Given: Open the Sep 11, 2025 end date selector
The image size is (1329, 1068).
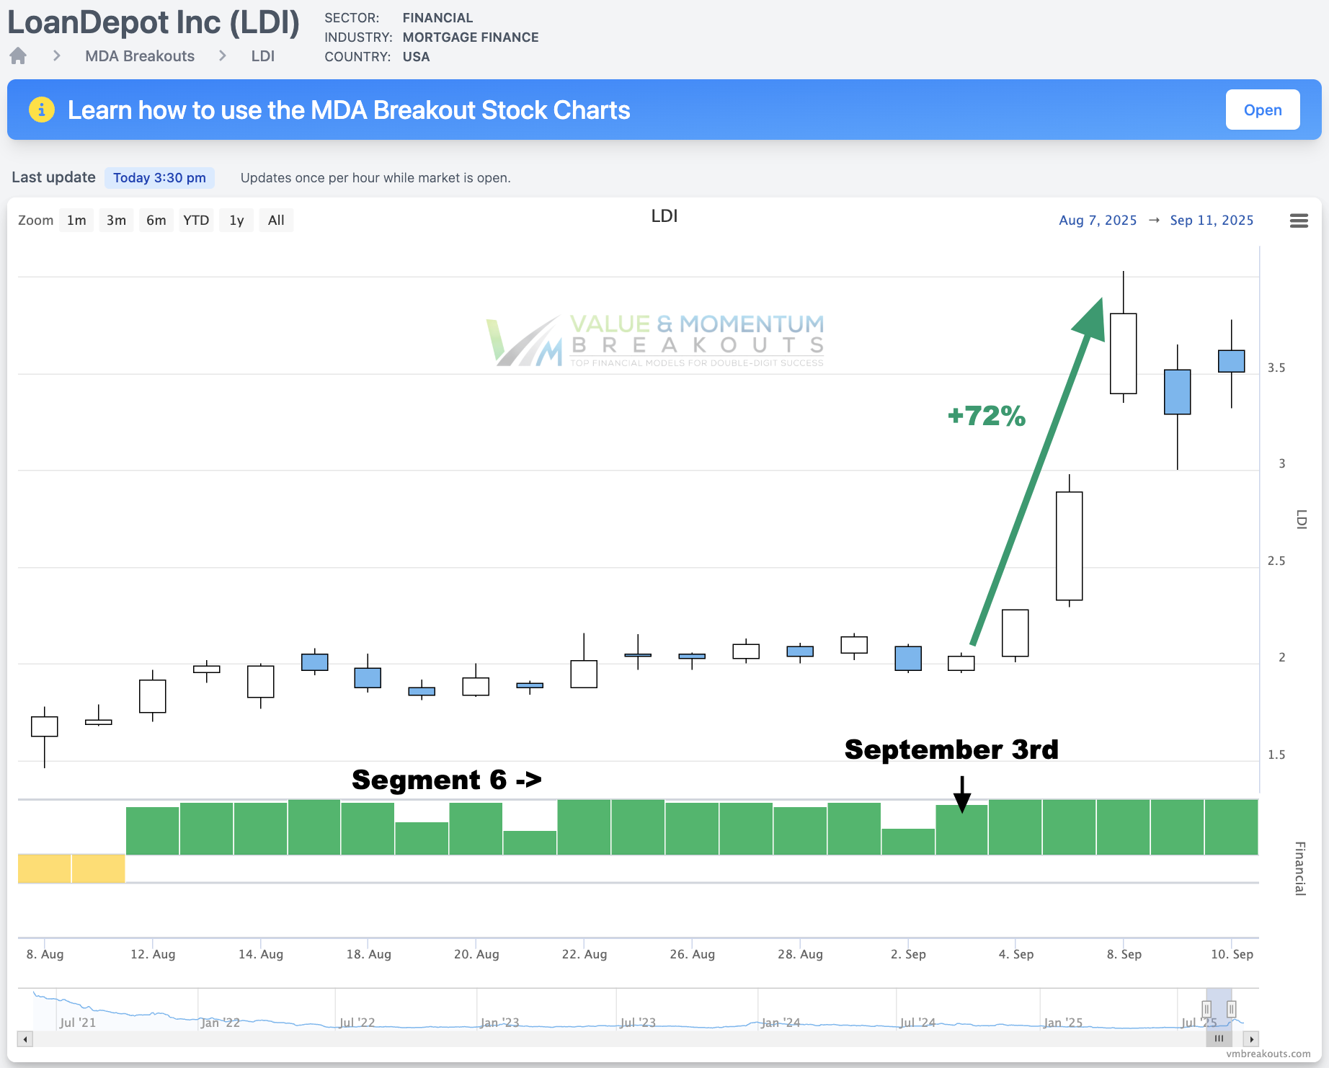Looking at the screenshot, I should click(1212, 221).
